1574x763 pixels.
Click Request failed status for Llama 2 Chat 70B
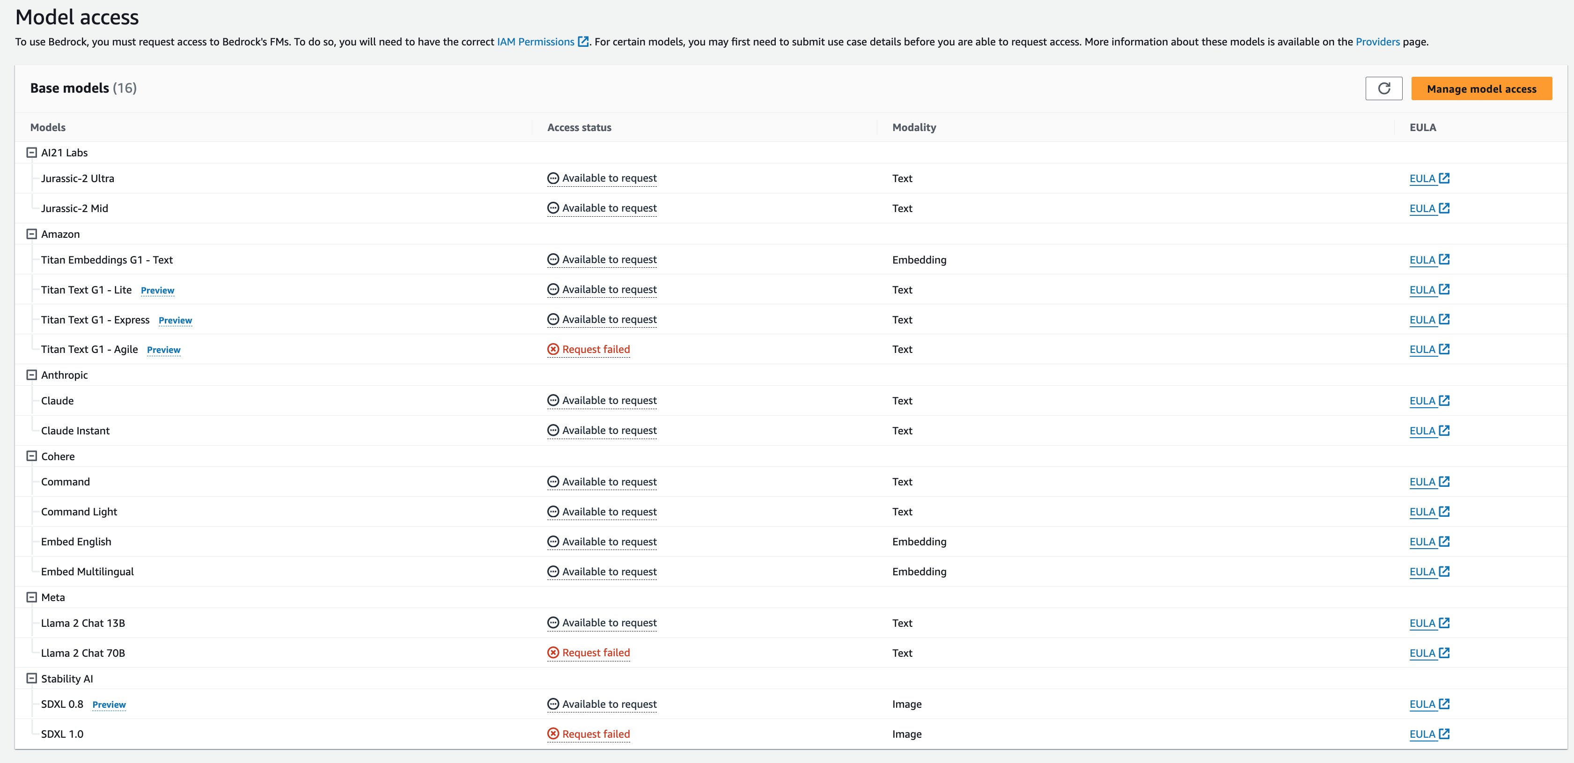pos(588,653)
